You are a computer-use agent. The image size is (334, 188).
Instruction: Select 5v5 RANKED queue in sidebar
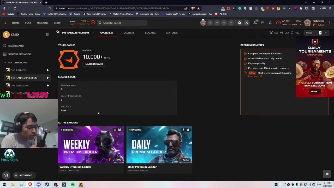(18, 70)
